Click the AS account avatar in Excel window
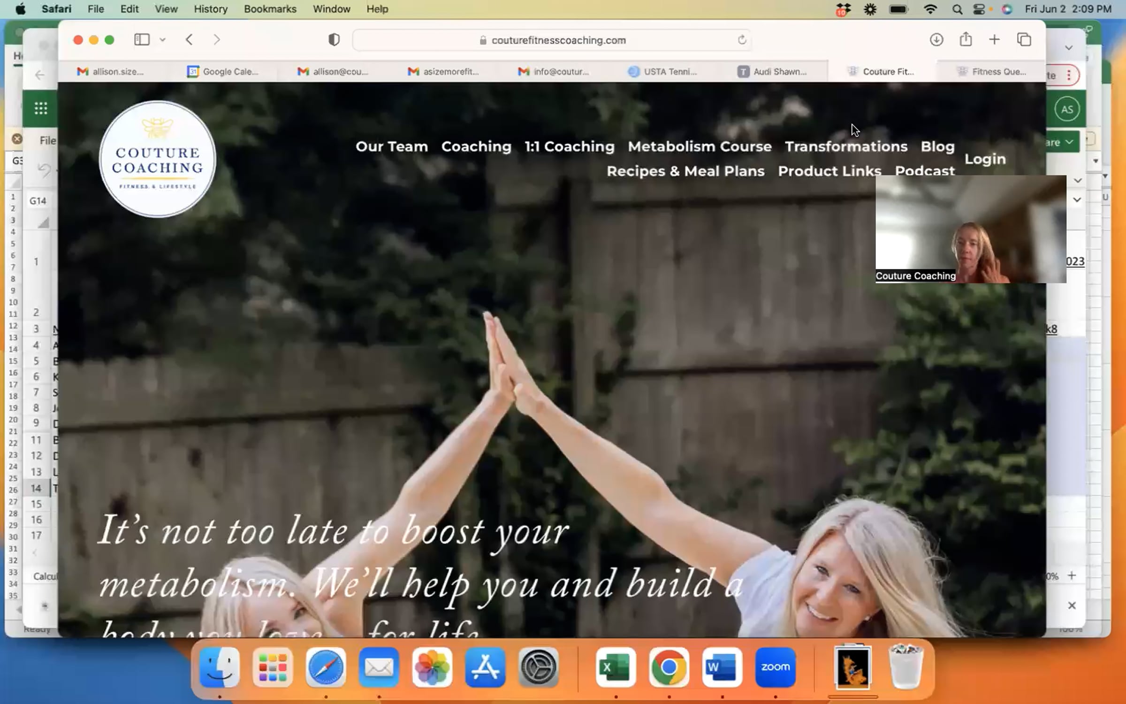1126x704 pixels. pyautogui.click(x=1067, y=109)
